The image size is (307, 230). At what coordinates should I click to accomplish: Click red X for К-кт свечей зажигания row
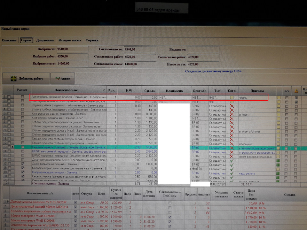coord(232,118)
